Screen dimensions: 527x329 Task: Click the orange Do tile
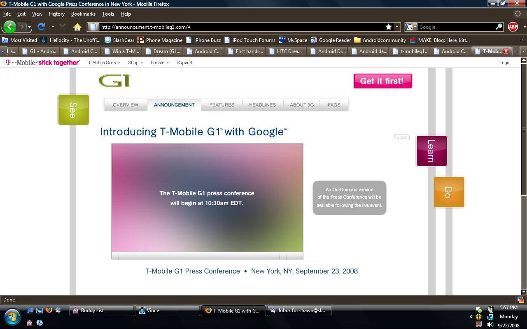(x=449, y=192)
